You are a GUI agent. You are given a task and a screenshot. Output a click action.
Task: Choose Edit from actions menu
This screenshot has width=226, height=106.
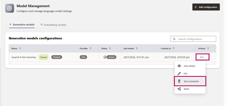pos(190,73)
